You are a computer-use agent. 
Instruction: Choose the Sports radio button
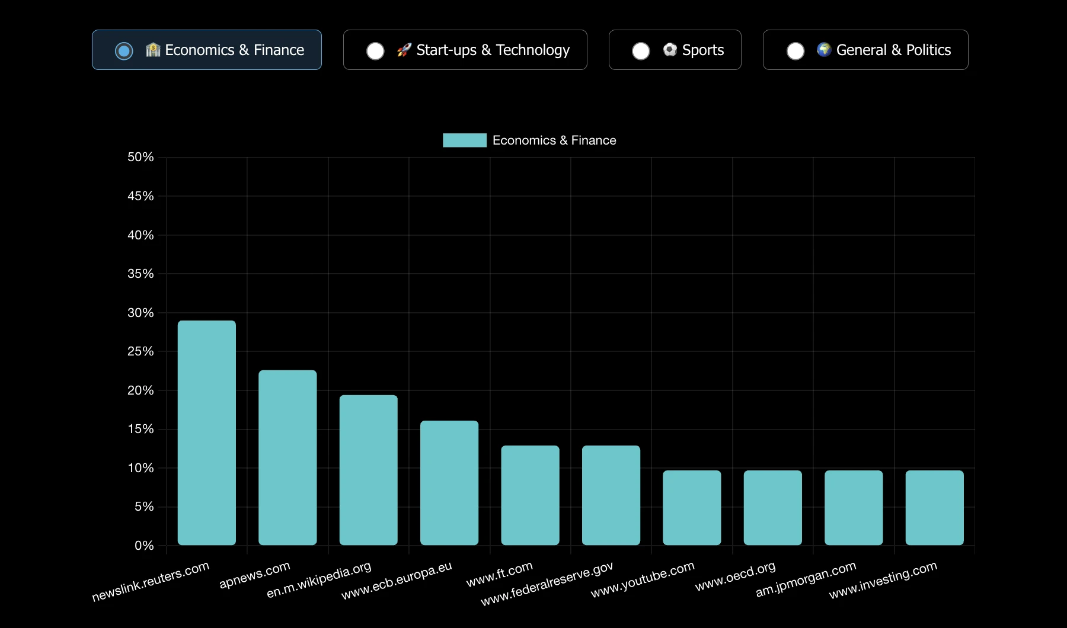pos(641,51)
